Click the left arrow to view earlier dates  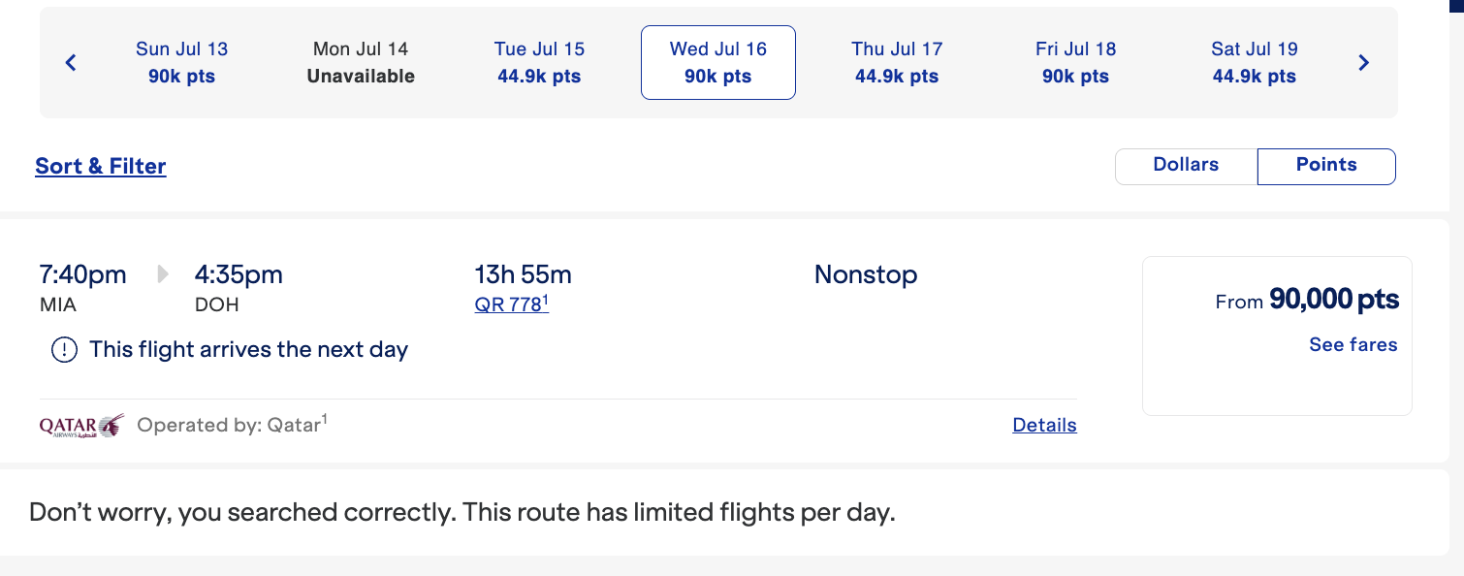coord(70,62)
